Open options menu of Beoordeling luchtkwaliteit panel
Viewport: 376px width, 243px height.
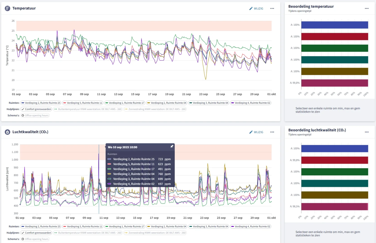(366, 132)
